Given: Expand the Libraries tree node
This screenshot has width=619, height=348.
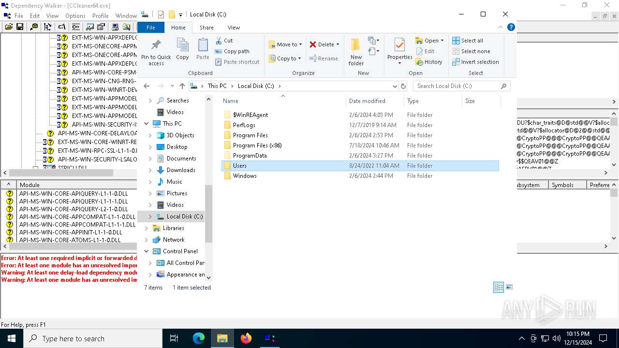Looking at the screenshot, I should (147, 228).
